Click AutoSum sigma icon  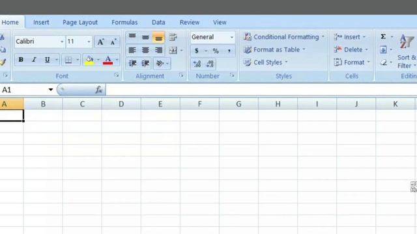coord(383,36)
